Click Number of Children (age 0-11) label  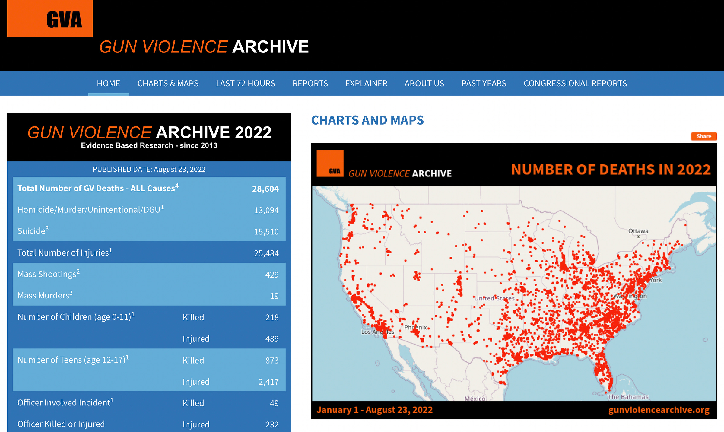coord(76,316)
